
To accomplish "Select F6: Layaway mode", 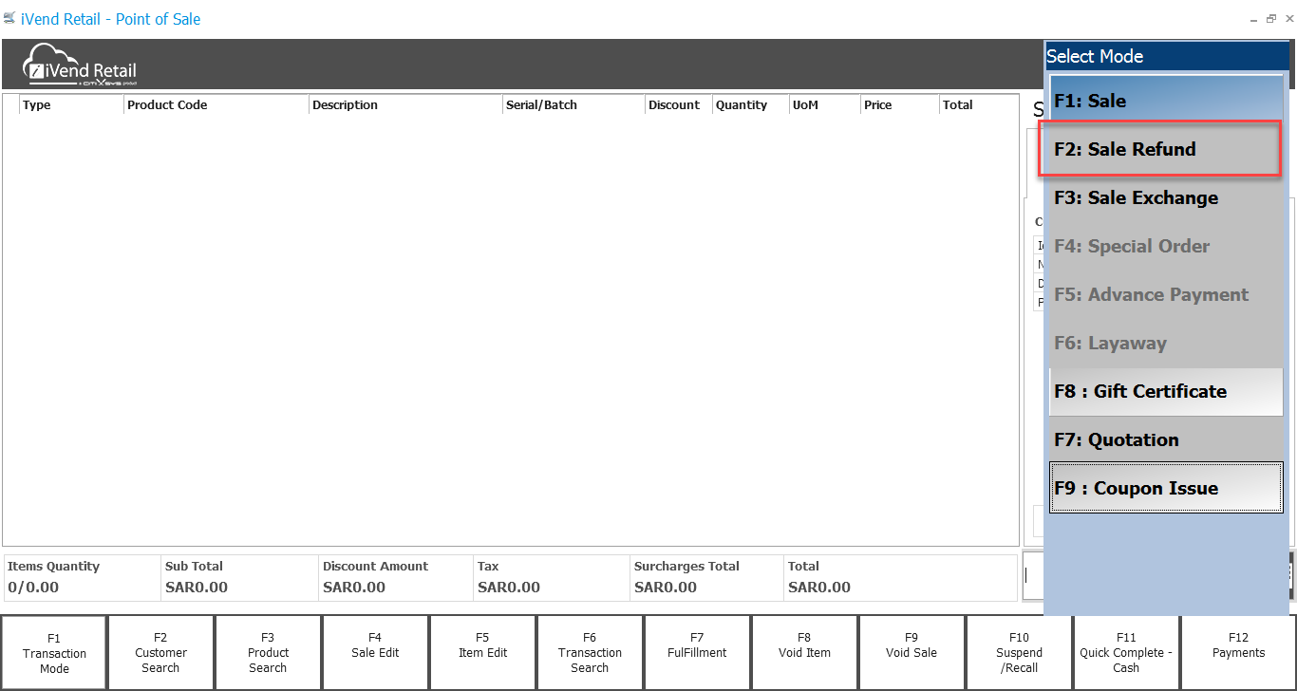I will tap(1166, 343).
